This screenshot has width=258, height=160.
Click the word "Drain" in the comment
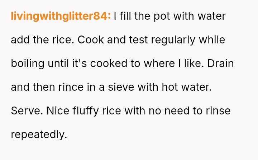(x=220, y=63)
